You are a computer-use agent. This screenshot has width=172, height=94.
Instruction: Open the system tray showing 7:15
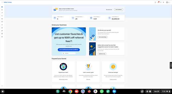[166, 91]
